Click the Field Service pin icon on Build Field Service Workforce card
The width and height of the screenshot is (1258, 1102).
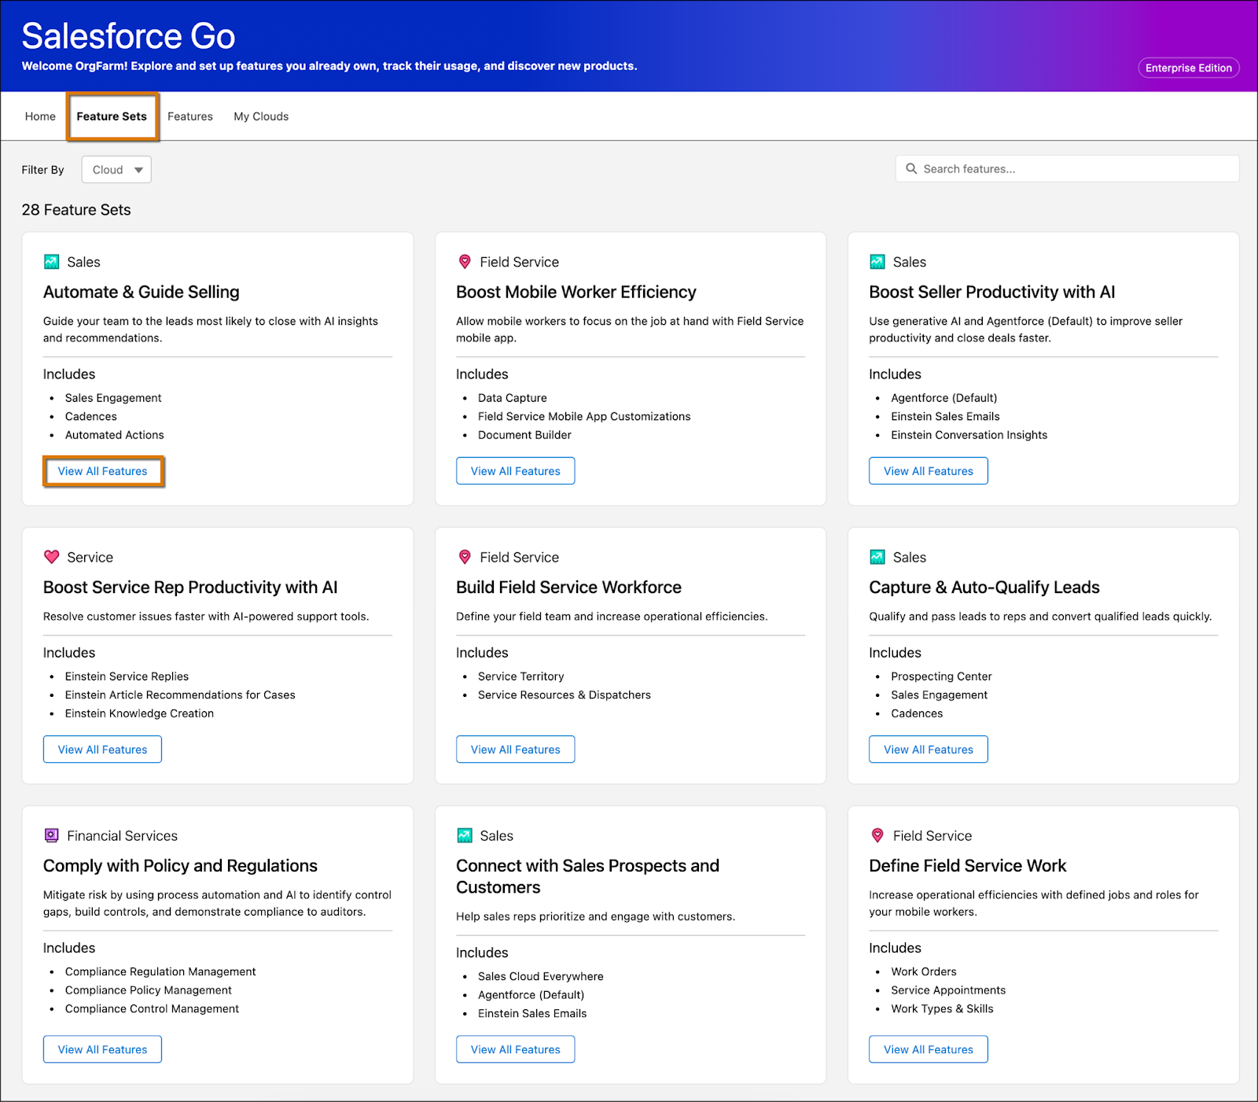(465, 557)
